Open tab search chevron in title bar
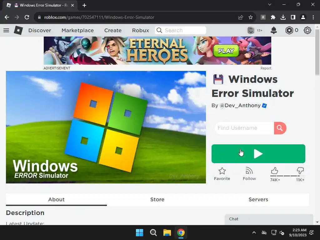The height and width of the screenshot is (240, 320). (x=270, y=4)
